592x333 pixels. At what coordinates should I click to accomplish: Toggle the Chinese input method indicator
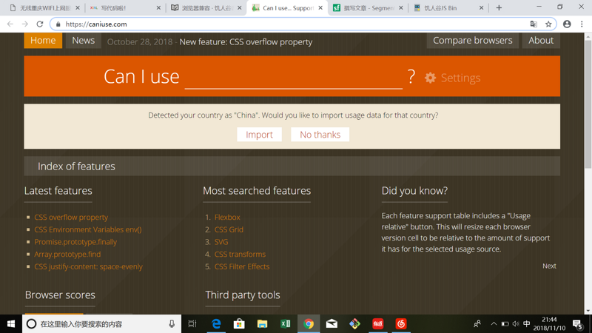click(x=527, y=324)
